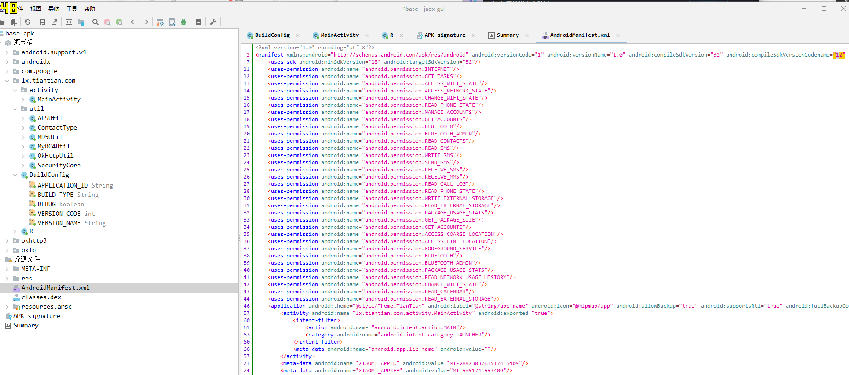The image size is (849, 375).
Task: Select SecurityCore class in tree
Action: (x=59, y=166)
